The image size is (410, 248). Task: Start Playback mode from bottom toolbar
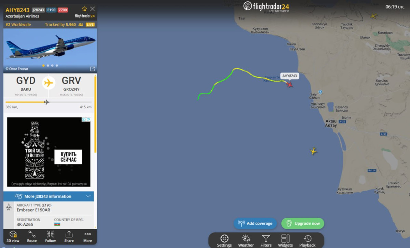[307, 241]
